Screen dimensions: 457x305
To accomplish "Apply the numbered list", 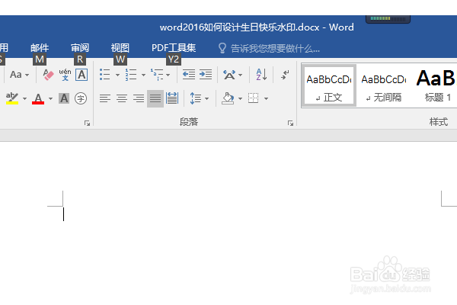I will (x=131, y=75).
